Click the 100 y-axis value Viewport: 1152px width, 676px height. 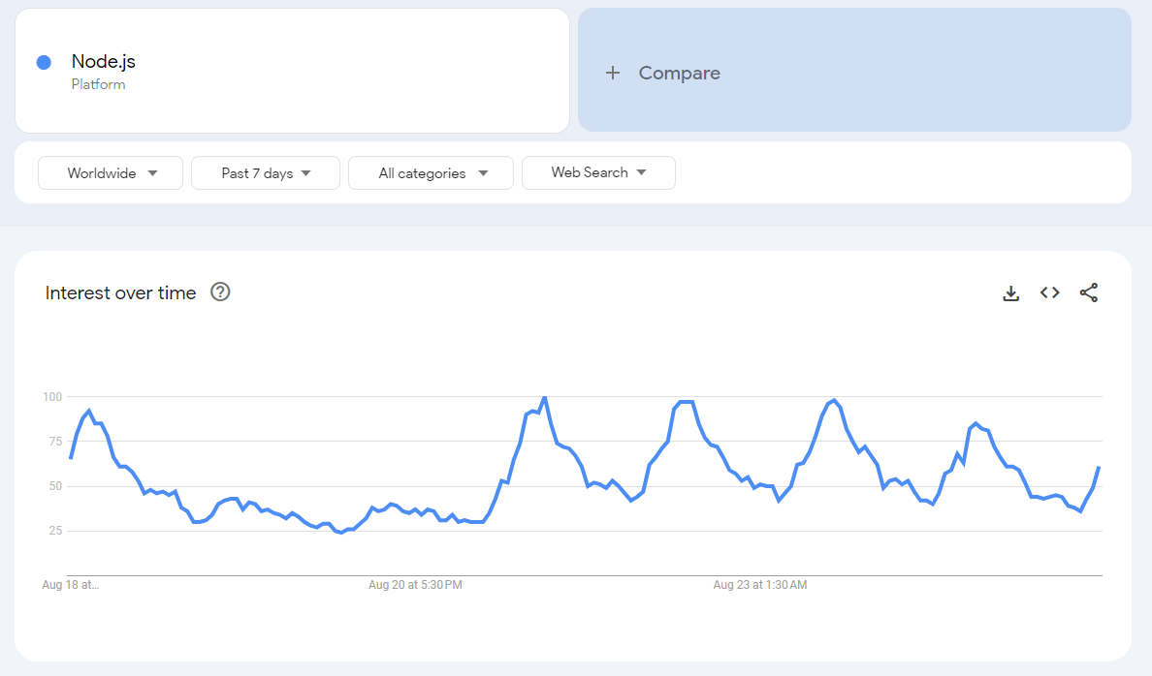pyautogui.click(x=53, y=396)
